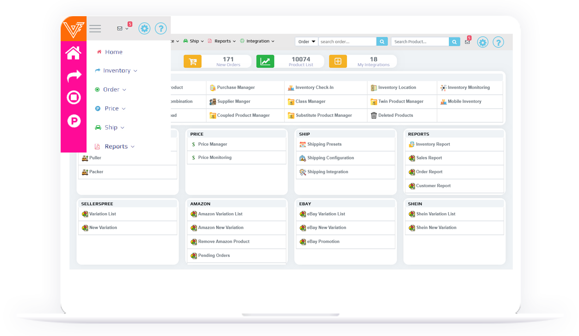This screenshot has width=579, height=336.
Task: Open the Price Manager link
Action: (213, 144)
